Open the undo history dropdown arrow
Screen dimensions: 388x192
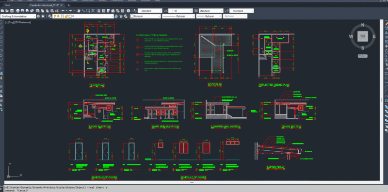[x=67, y=11]
